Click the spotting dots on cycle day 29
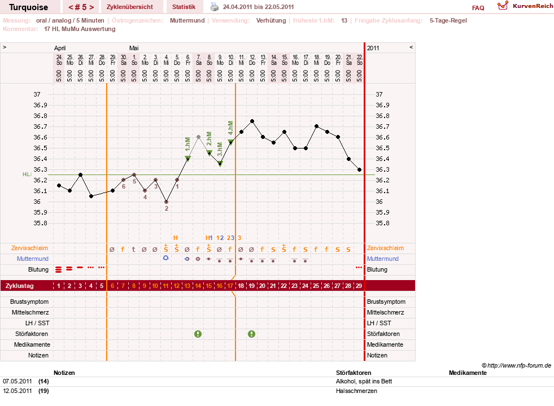554x406 pixels. click(x=359, y=268)
